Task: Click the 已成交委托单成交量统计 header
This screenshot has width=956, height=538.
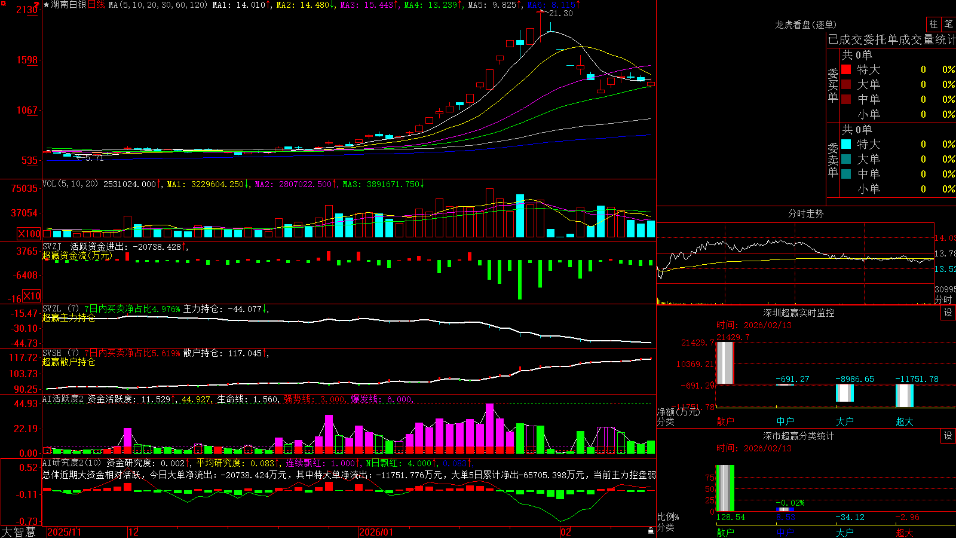Action: click(891, 39)
